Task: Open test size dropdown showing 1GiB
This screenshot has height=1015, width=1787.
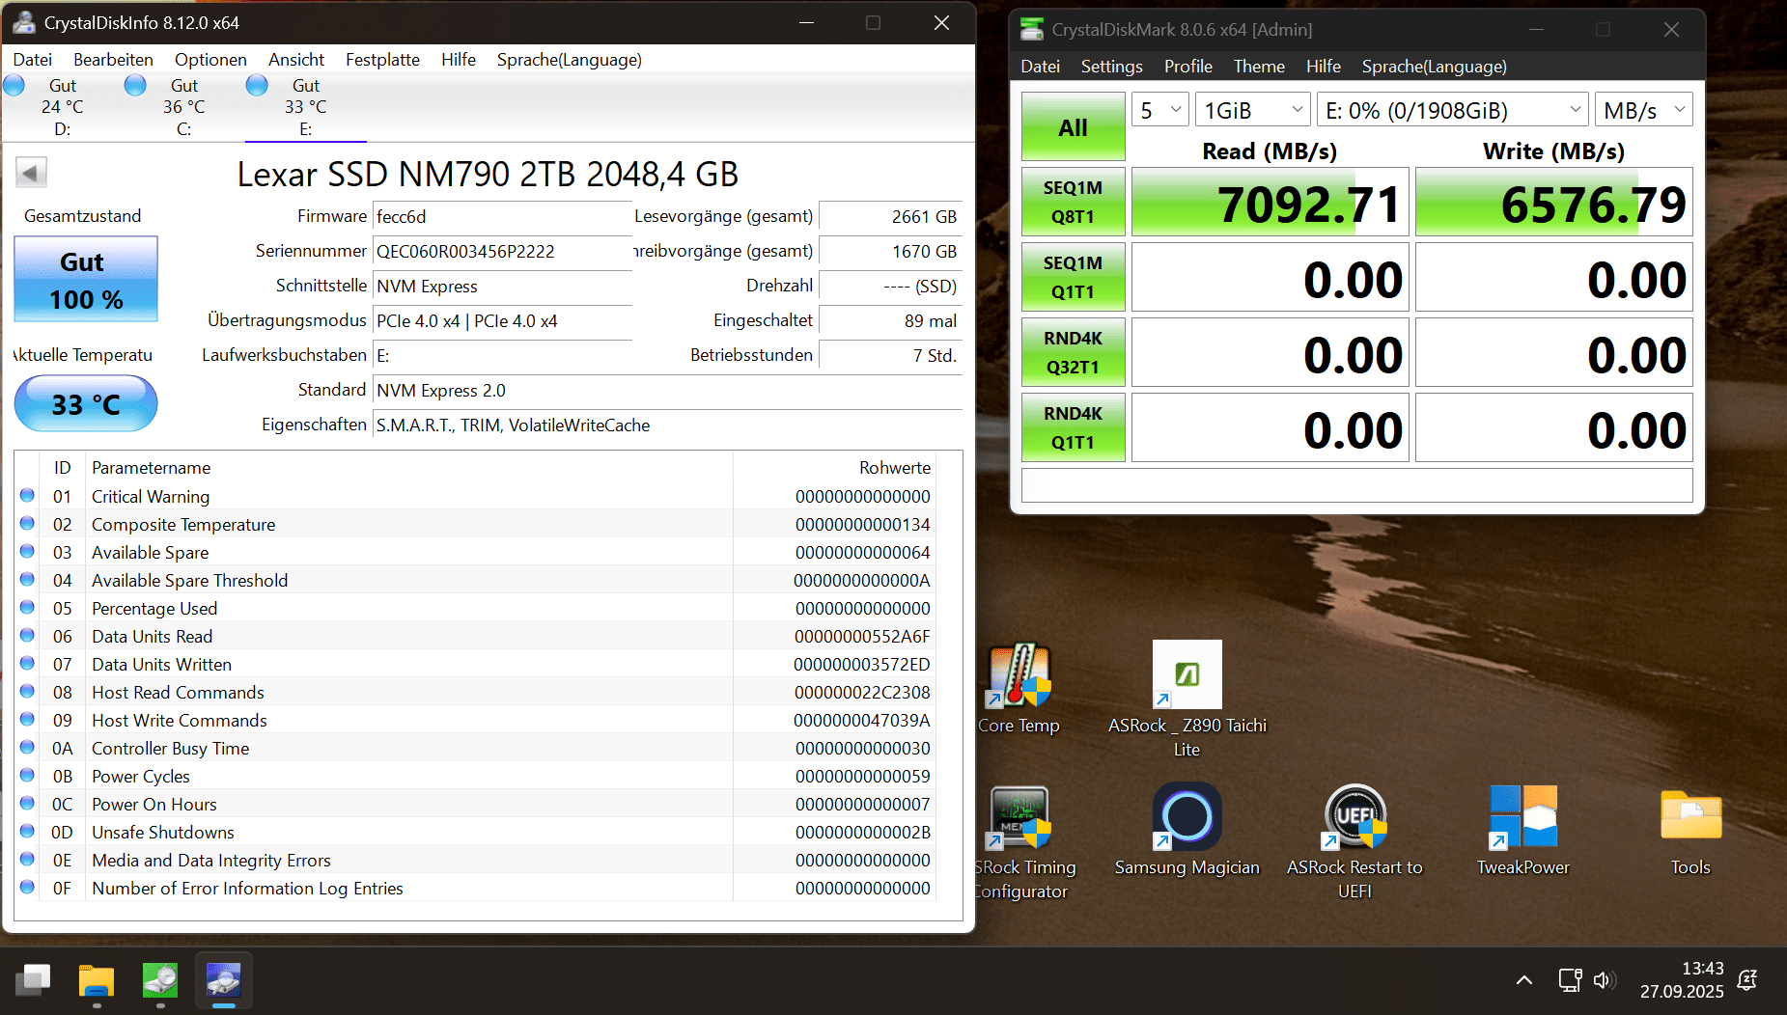Action: (x=1253, y=110)
